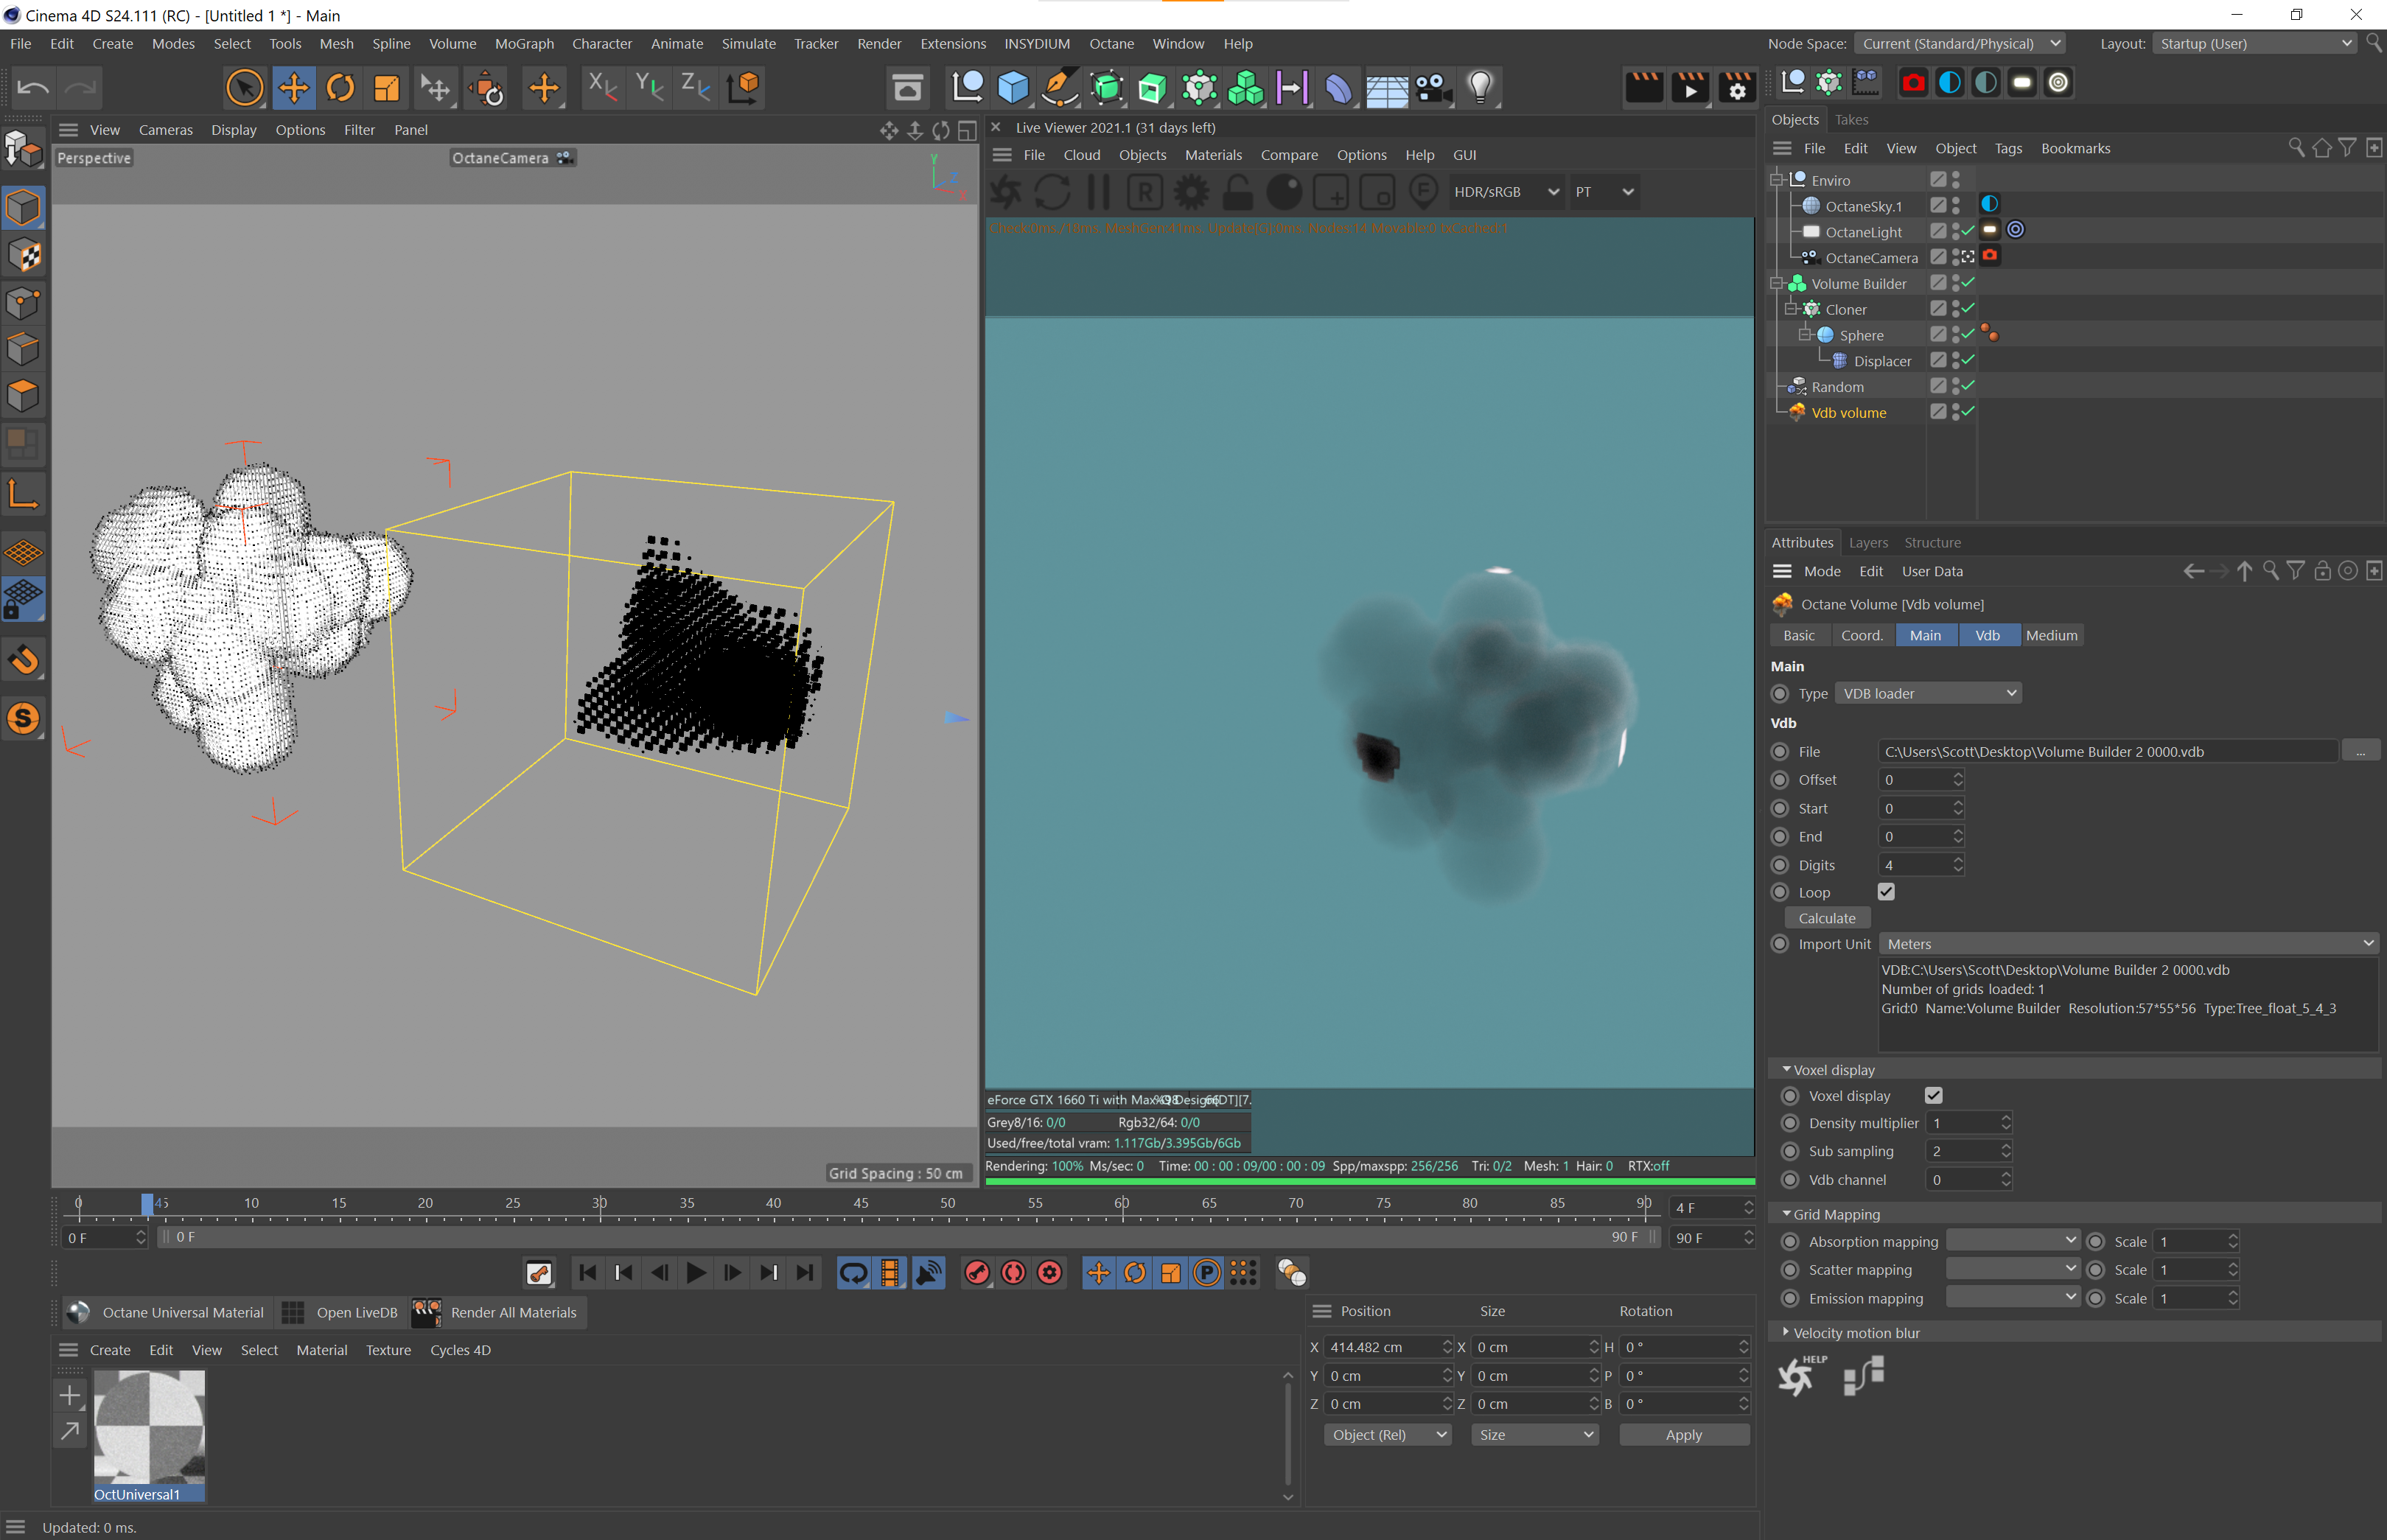Click the OctUniversal1 material thumbnail
2387x1540 pixels.
[149, 1428]
